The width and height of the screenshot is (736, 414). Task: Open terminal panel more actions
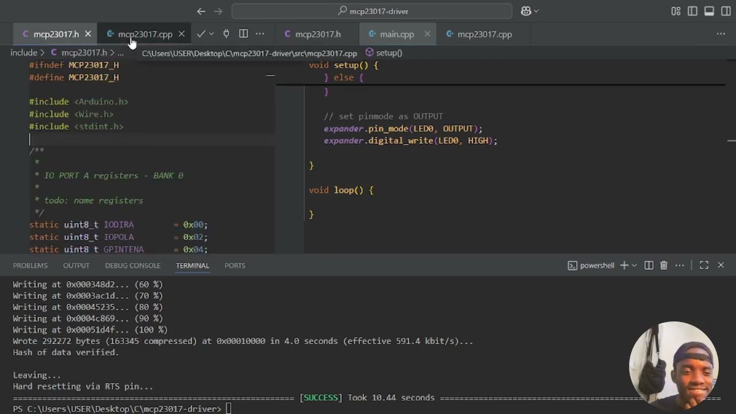[680, 265]
